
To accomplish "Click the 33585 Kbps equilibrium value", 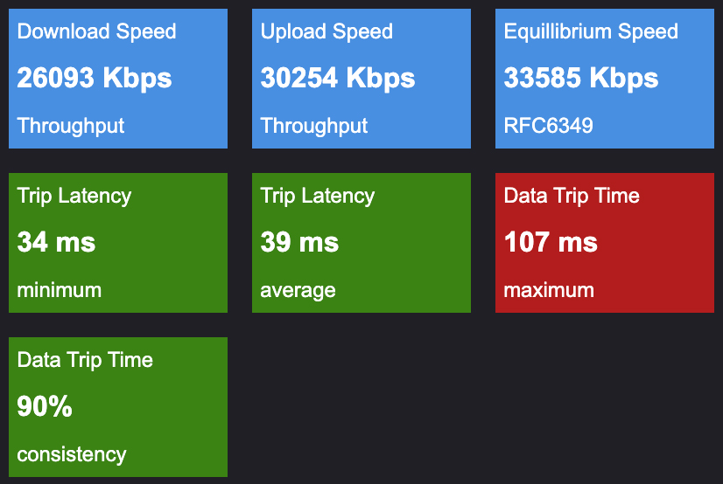I will click(x=581, y=78).
